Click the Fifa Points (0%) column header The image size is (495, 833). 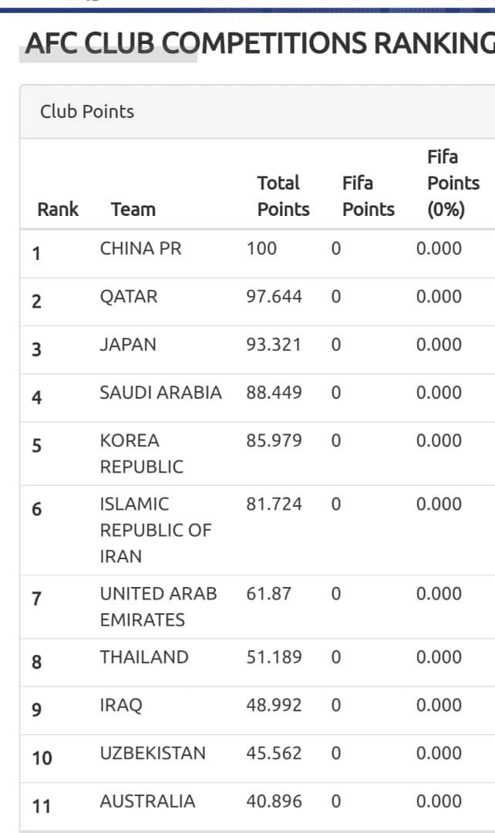pos(453,184)
